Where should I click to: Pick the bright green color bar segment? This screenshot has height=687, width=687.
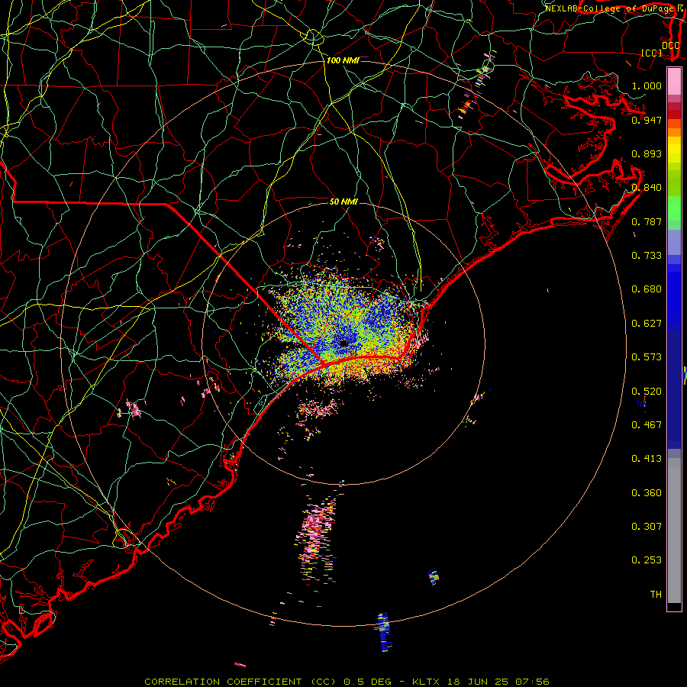click(674, 208)
